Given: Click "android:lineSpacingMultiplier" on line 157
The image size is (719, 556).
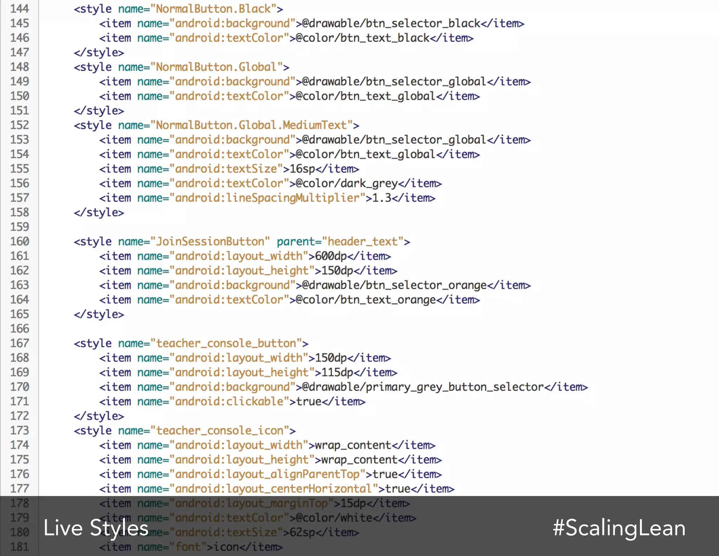Looking at the screenshot, I should [x=267, y=198].
